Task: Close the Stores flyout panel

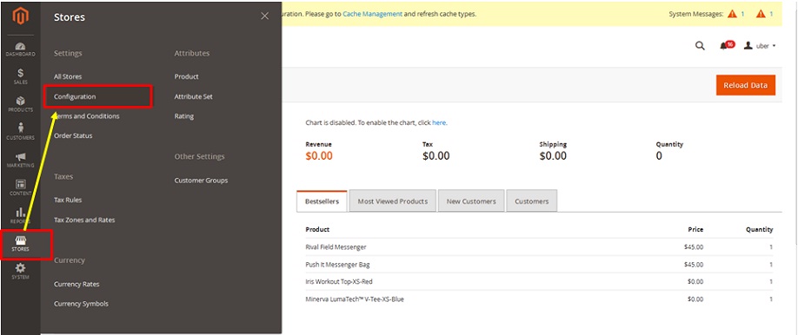Action: (264, 16)
